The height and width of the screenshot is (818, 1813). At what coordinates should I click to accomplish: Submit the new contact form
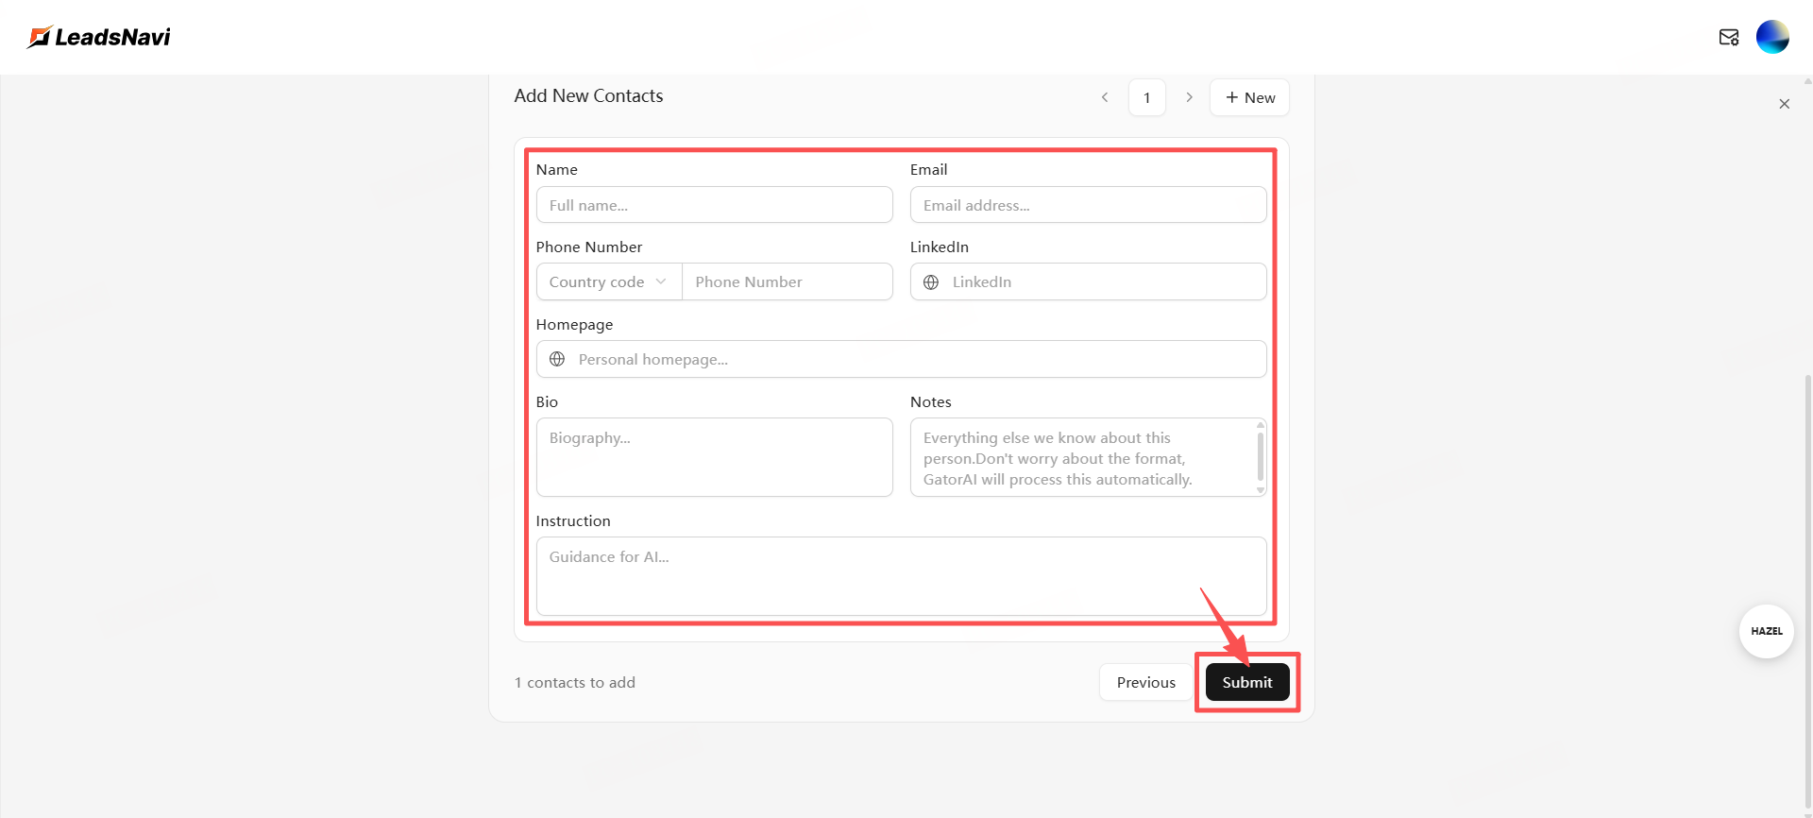(1246, 682)
